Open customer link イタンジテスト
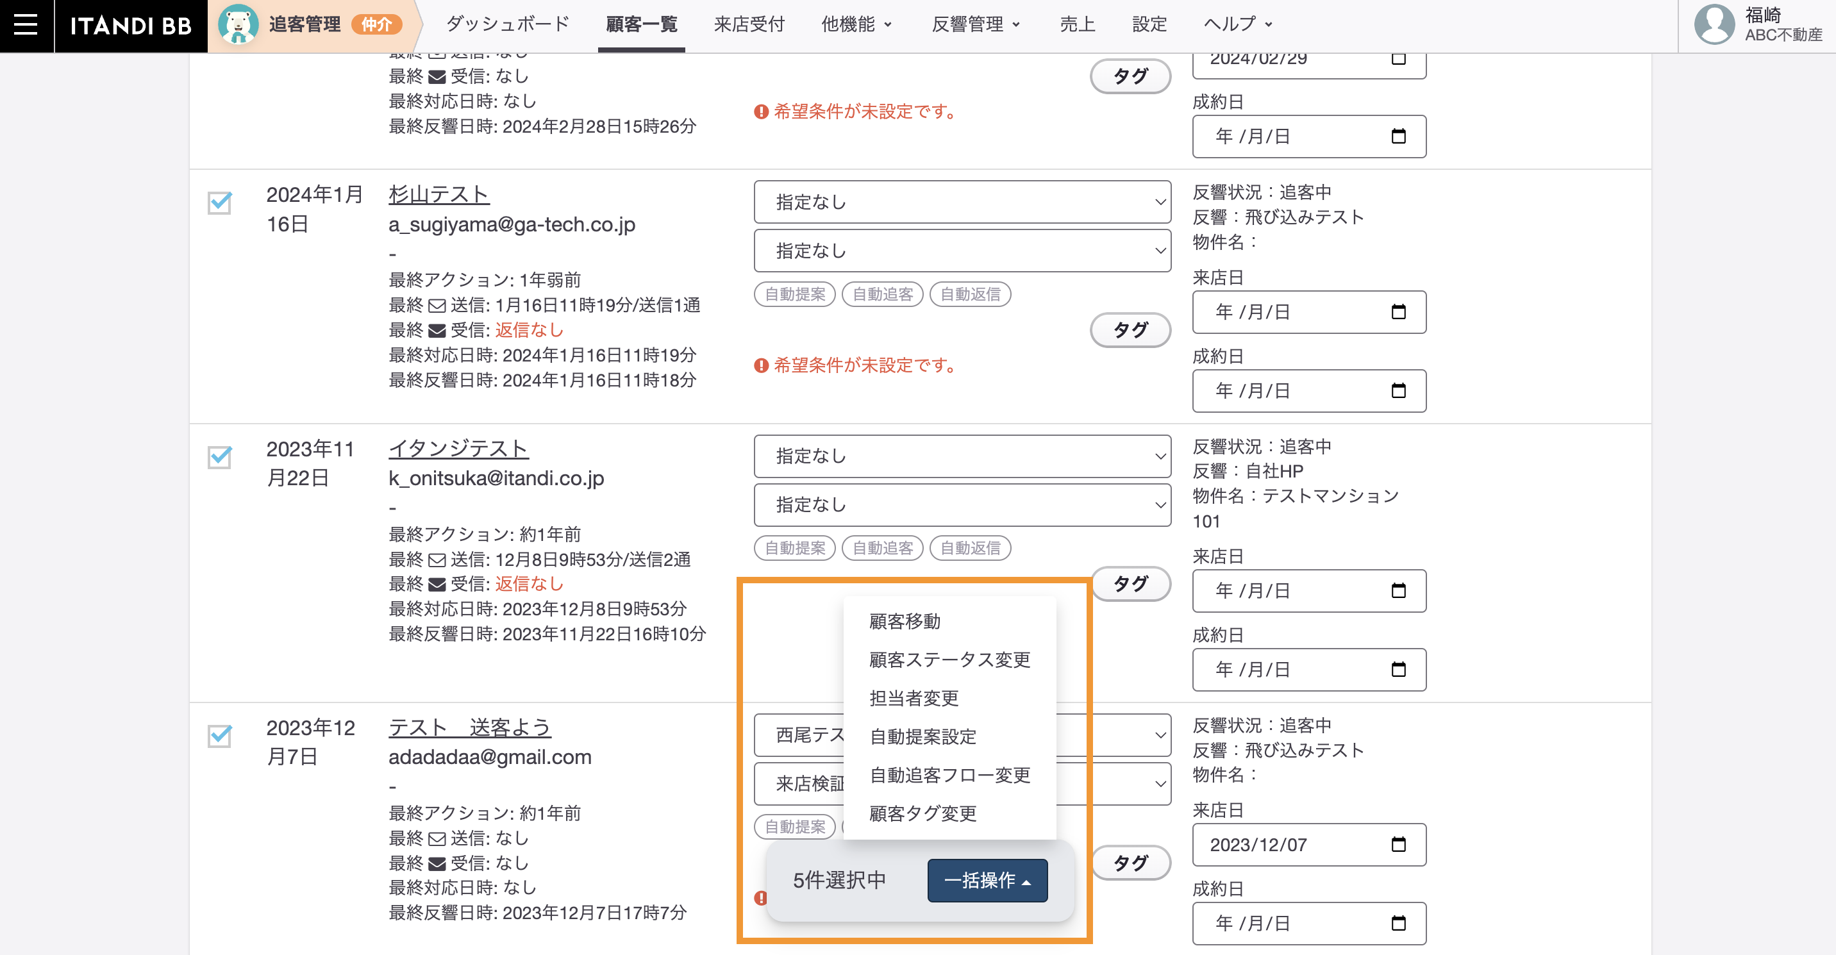Viewport: 1836px width, 955px height. tap(458, 449)
